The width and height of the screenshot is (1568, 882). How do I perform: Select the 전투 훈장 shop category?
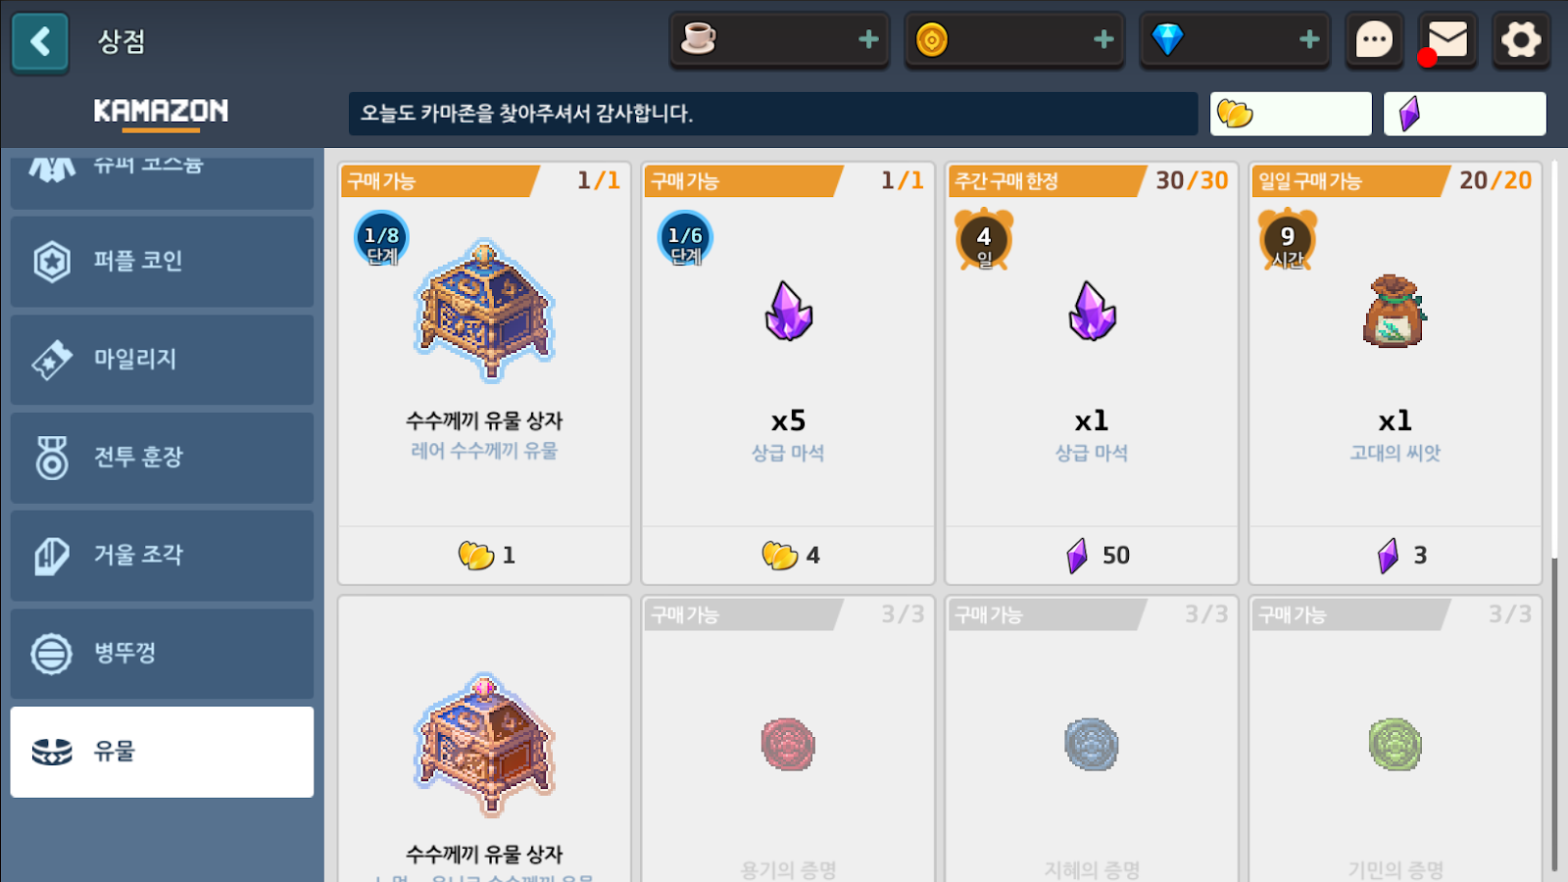[162, 458]
